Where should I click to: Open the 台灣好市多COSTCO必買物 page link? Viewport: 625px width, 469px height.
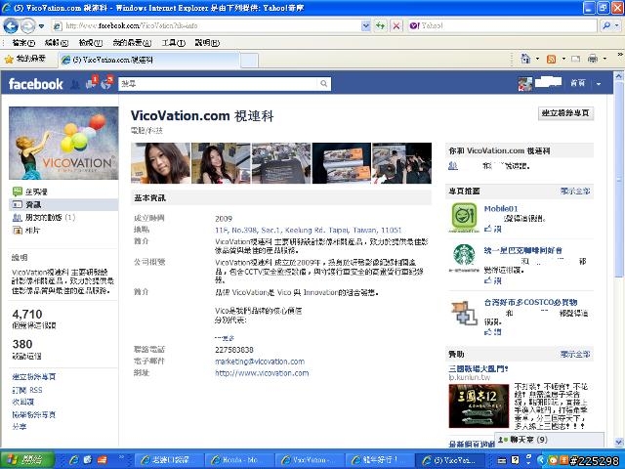point(530,302)
